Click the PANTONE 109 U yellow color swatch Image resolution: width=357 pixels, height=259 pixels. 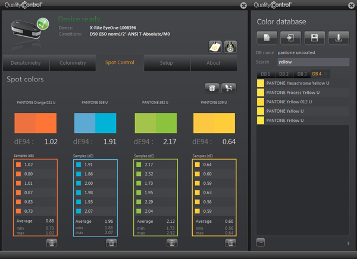pos(214,123)
